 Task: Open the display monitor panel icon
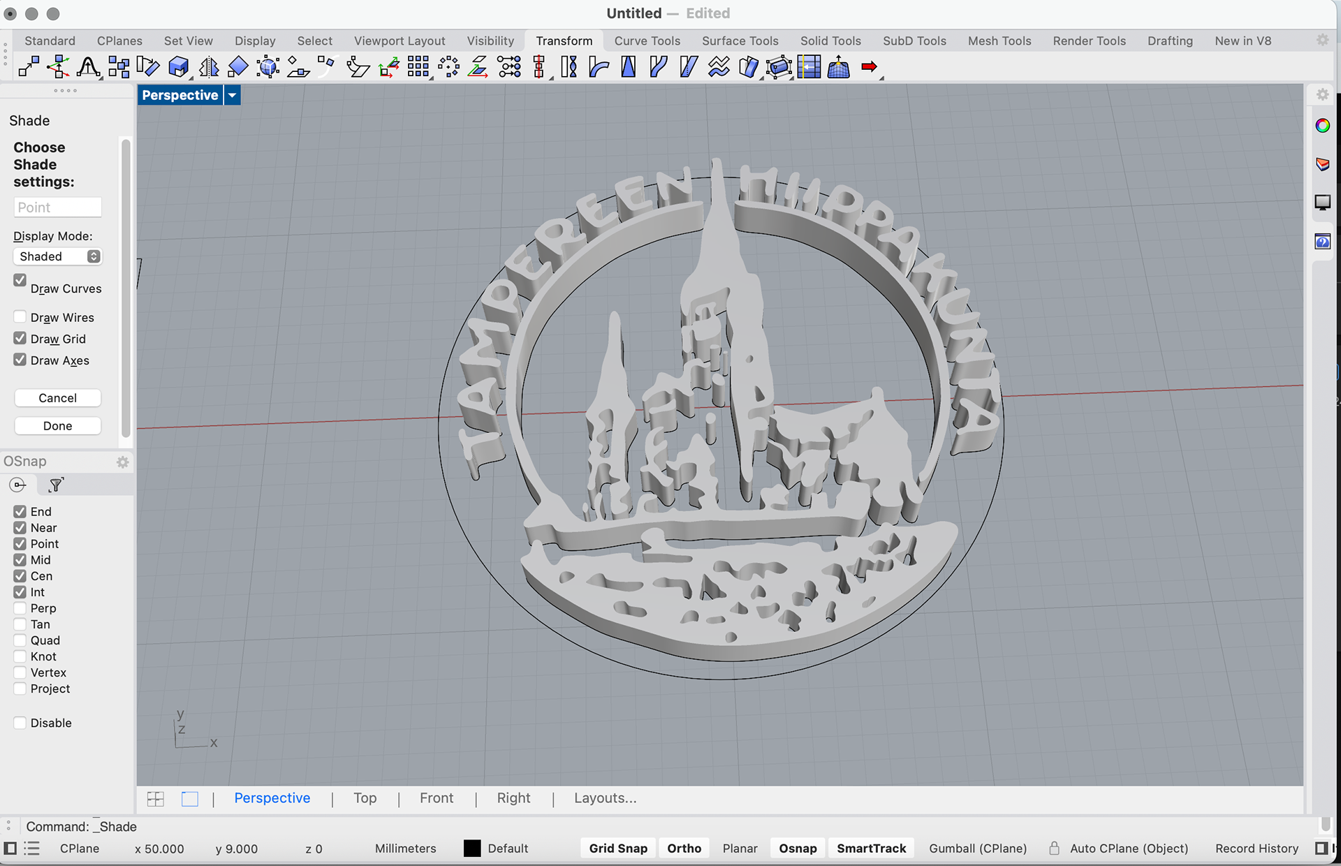coord(1322,203)
